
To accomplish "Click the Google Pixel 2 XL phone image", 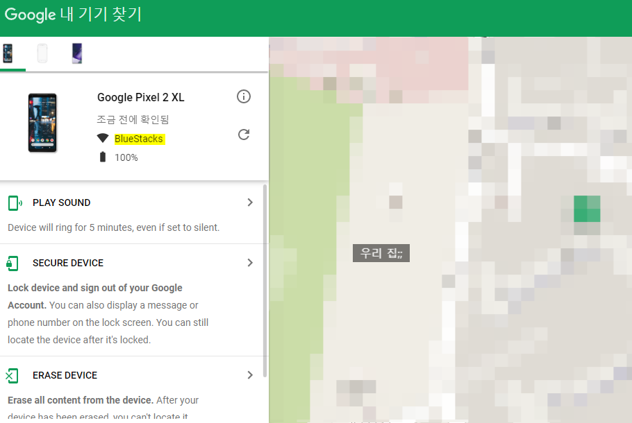I will click(x=42, y=123).
